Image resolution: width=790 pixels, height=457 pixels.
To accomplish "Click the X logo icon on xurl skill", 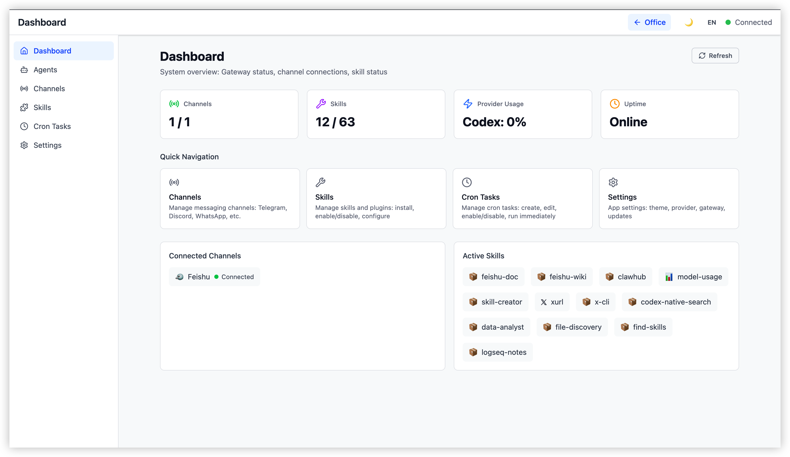I will [x=544, y=302].
